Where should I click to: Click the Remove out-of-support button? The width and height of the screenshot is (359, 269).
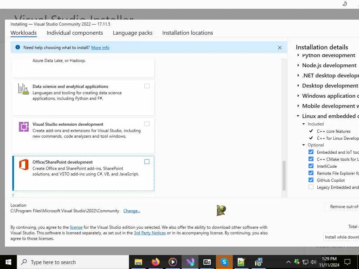click(342, 207)
